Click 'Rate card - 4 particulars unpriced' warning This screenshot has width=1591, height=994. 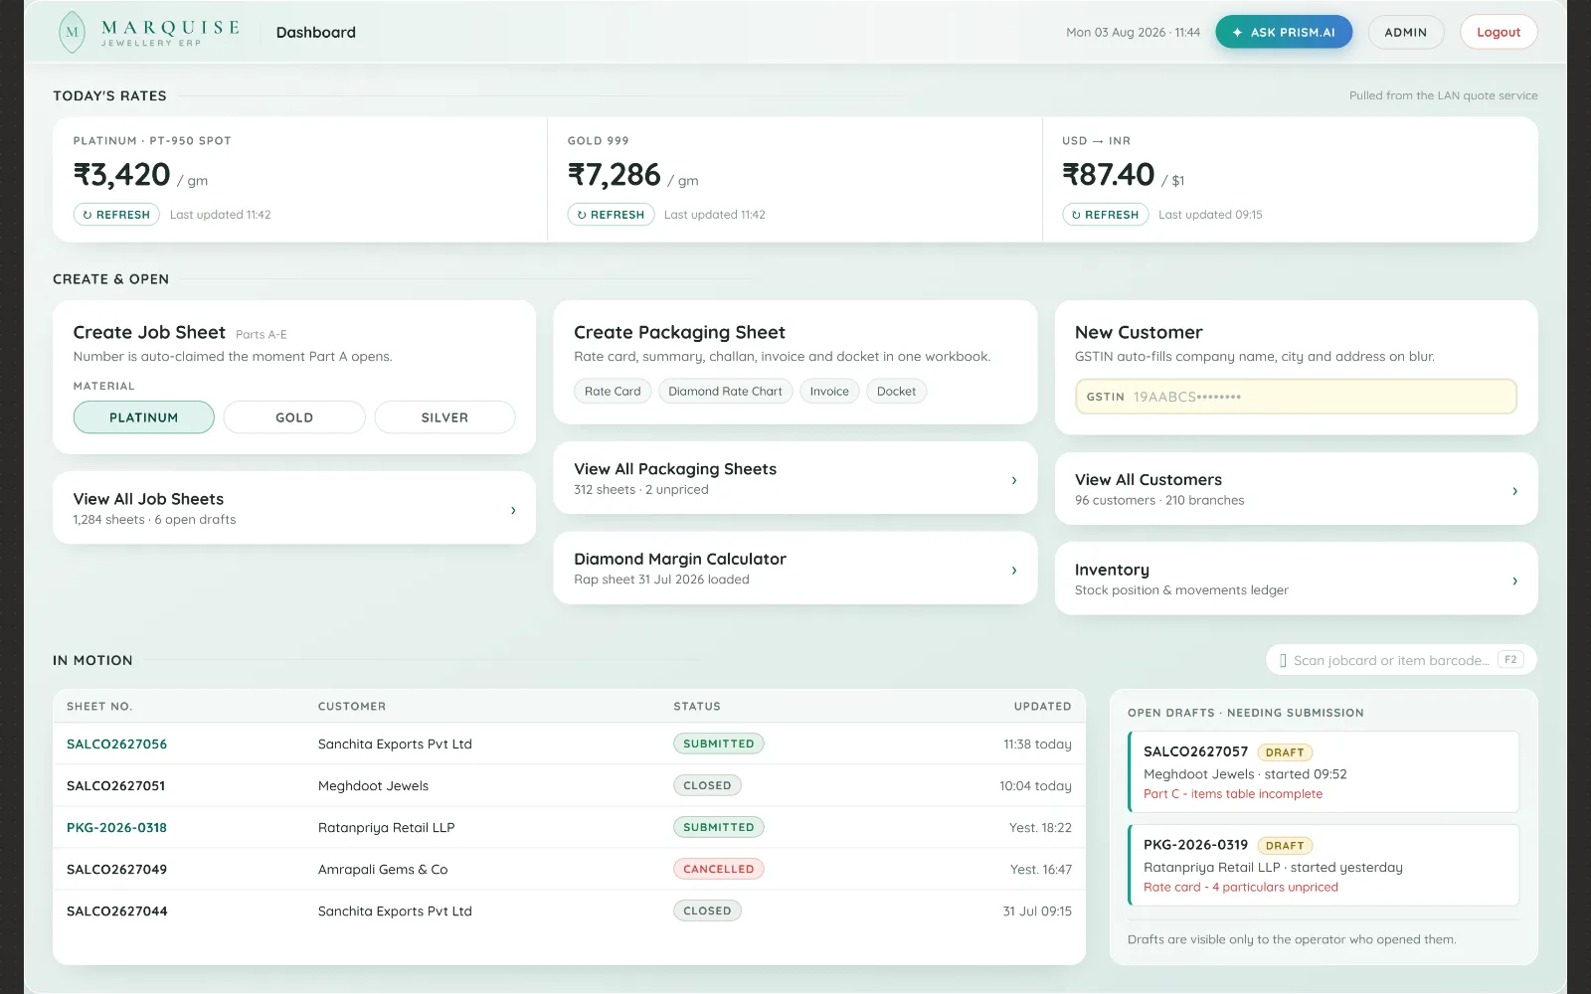pyautogui.click(x=1241, y=888)
